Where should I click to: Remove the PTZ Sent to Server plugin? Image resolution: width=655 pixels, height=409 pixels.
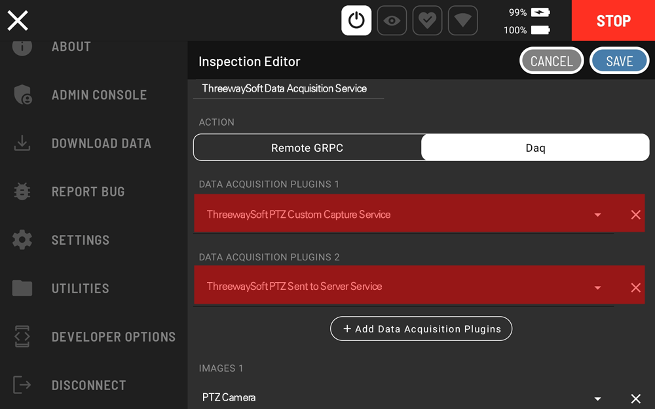[x=635, y=287]
